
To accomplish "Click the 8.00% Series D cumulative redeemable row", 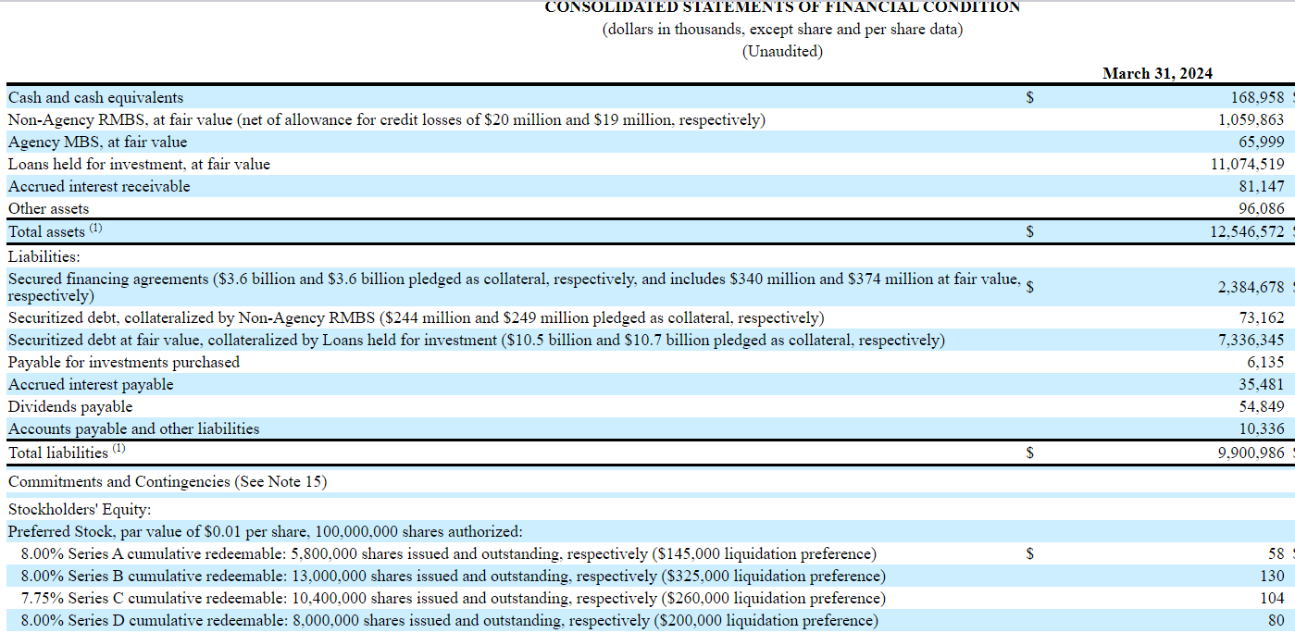I will pyautogui.click(x=449, y=620).
